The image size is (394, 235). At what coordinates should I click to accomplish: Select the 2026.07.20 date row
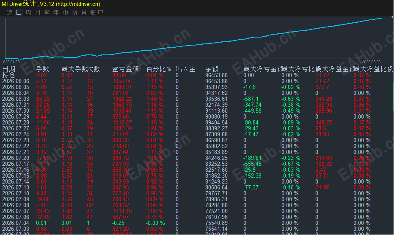point(16,158)
